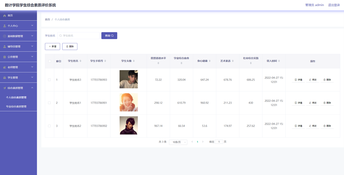Check the checkbox for row 学生姓名3
344x175 pixels.
(49, 80)
